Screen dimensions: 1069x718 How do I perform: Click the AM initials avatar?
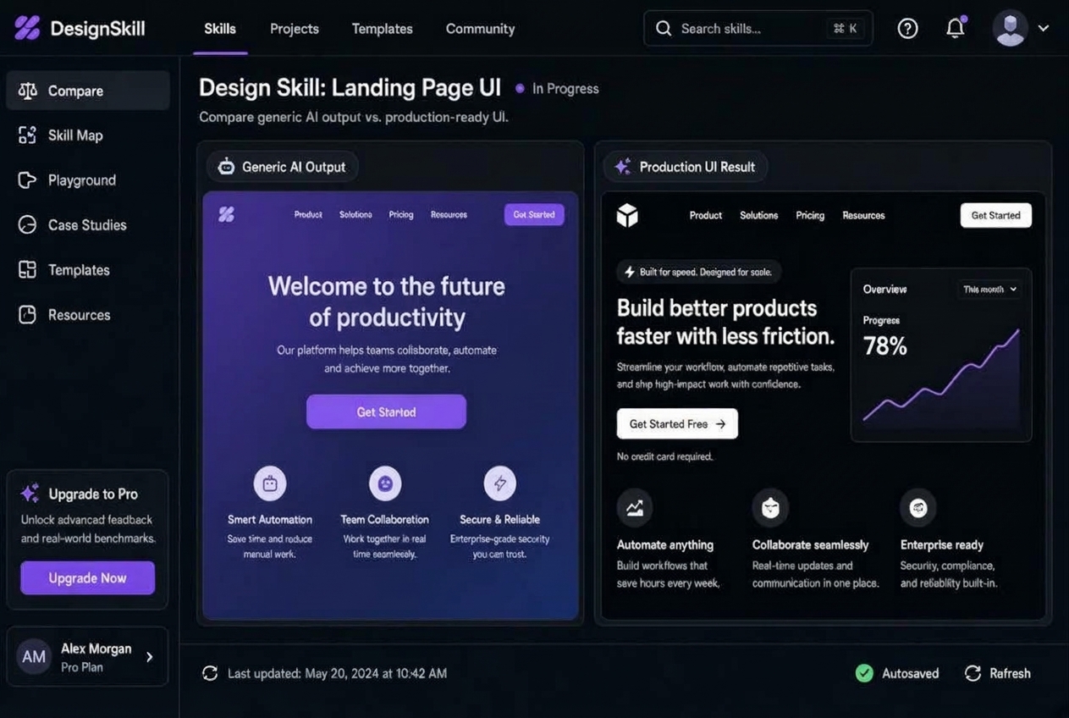(34, 657)
